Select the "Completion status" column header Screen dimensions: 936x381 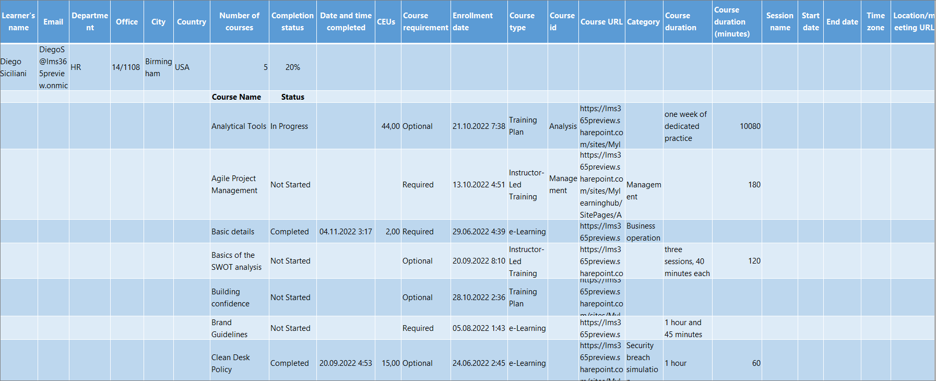(x=292, y=22)
